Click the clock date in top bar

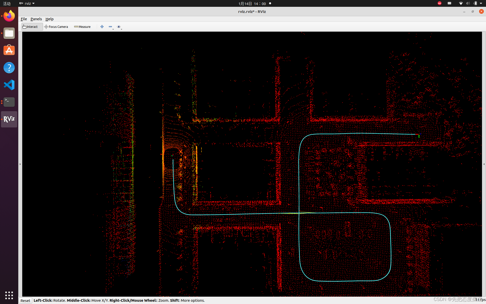pos(252,4)
